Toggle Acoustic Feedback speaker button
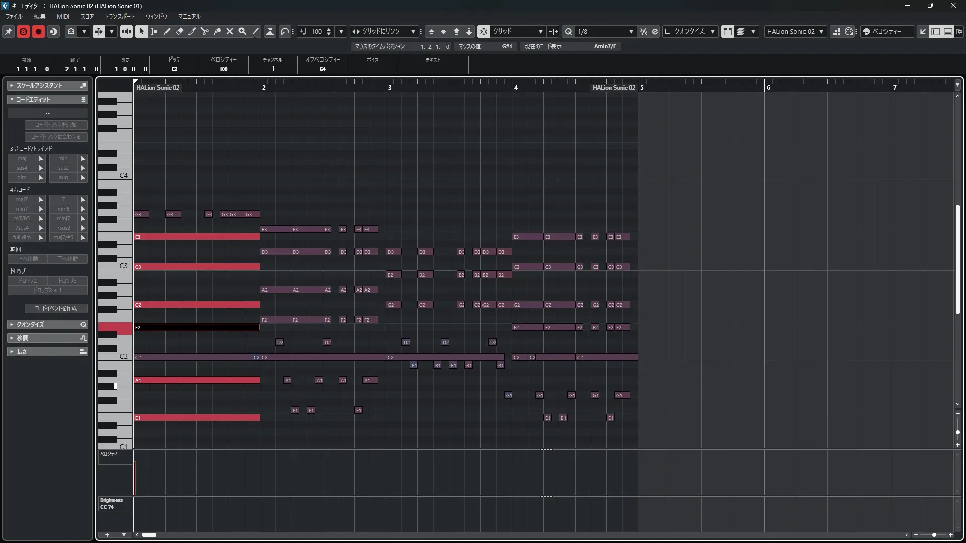The width and height of the screenshot is (966, 543). pyautogui.click(x=126, y=31)
